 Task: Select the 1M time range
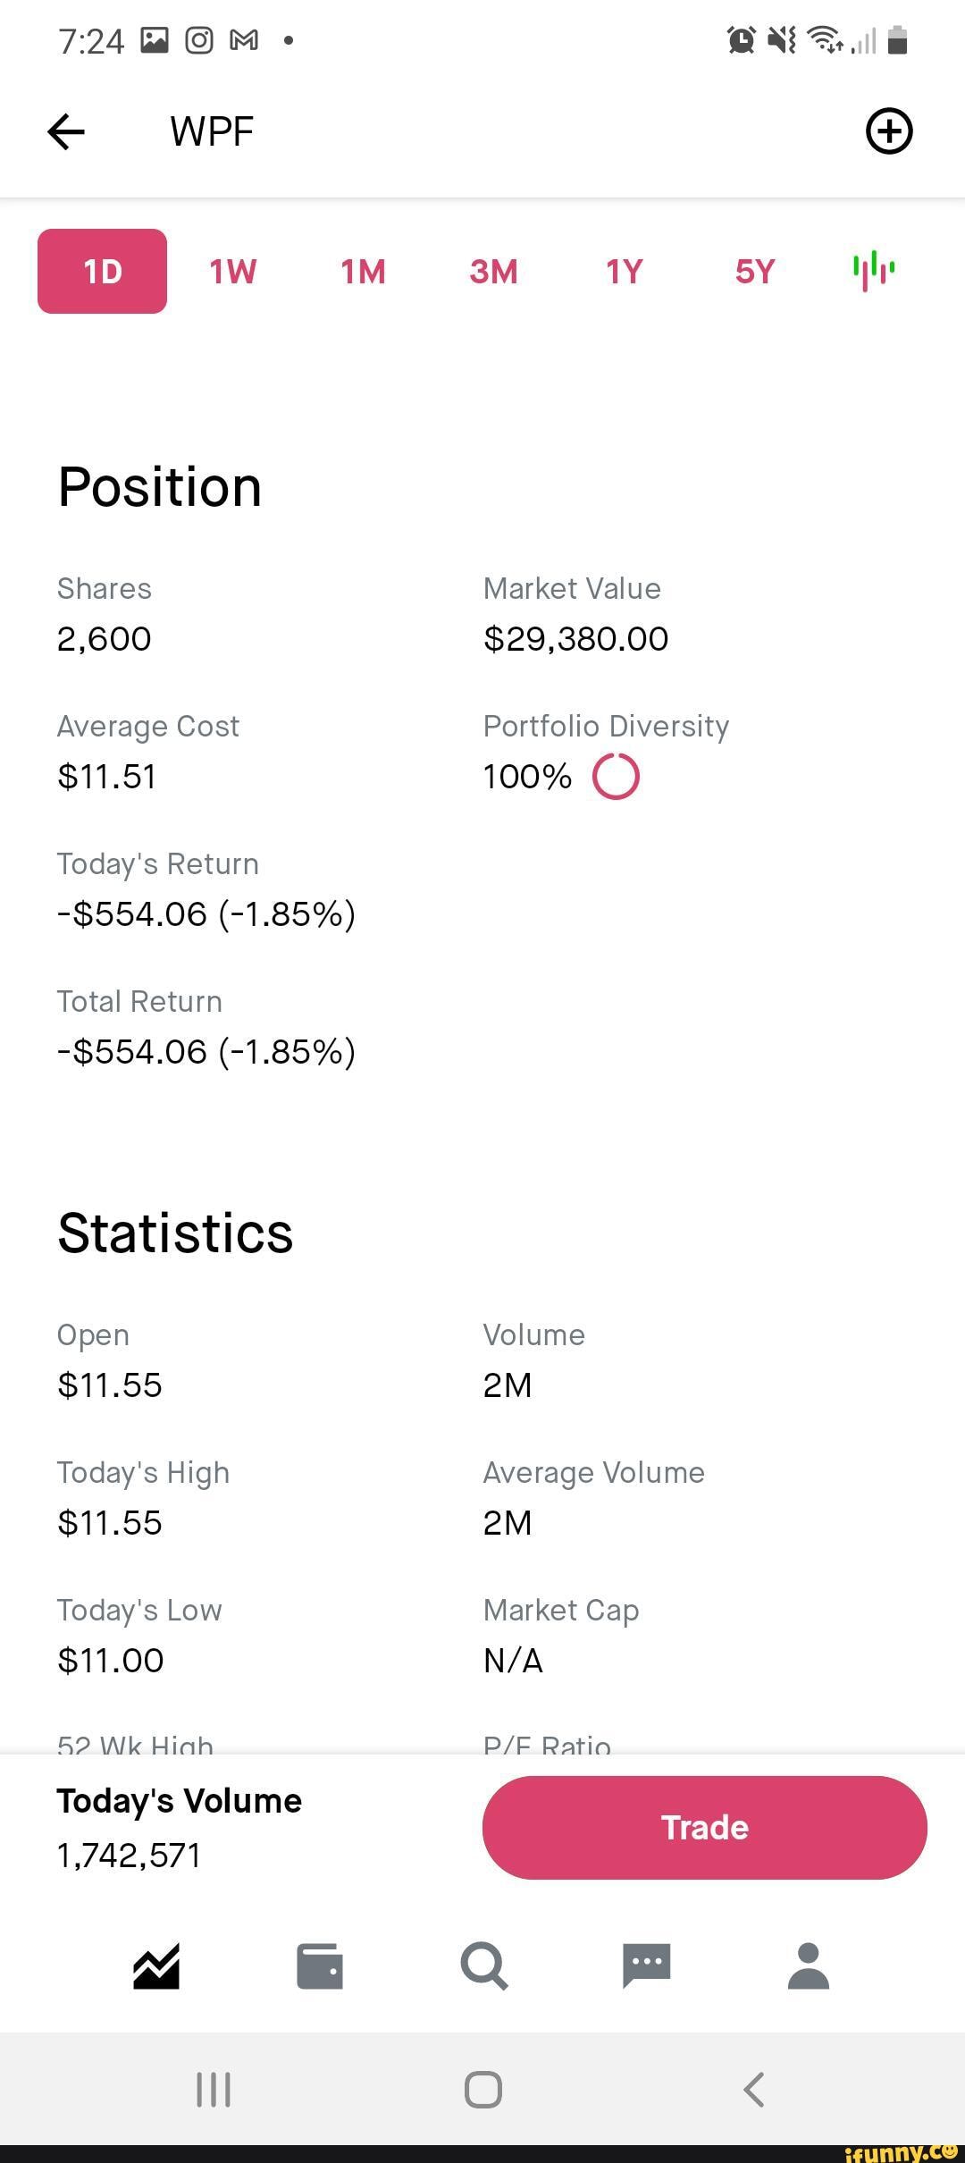pos(363,272)
